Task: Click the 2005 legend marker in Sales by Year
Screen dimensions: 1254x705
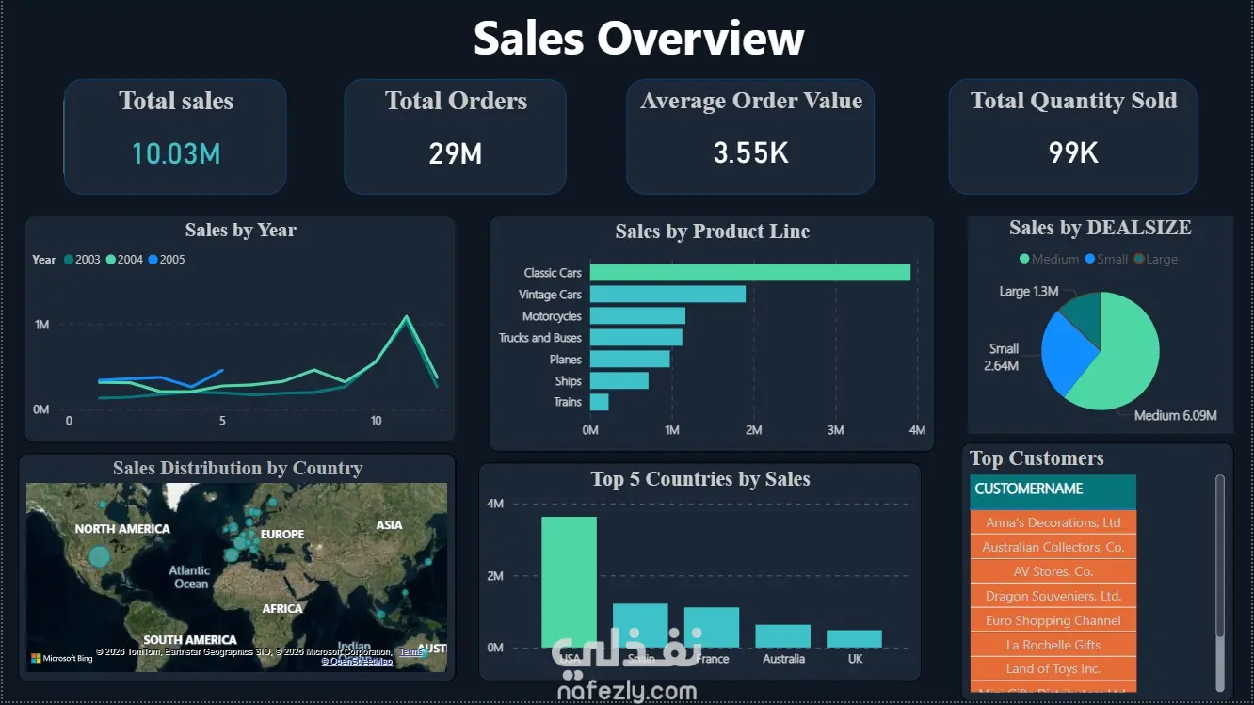Action: [x=153, y=260]
